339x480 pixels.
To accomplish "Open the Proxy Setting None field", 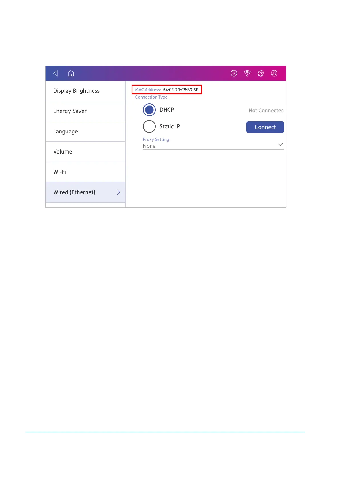I will click(208, 146).
